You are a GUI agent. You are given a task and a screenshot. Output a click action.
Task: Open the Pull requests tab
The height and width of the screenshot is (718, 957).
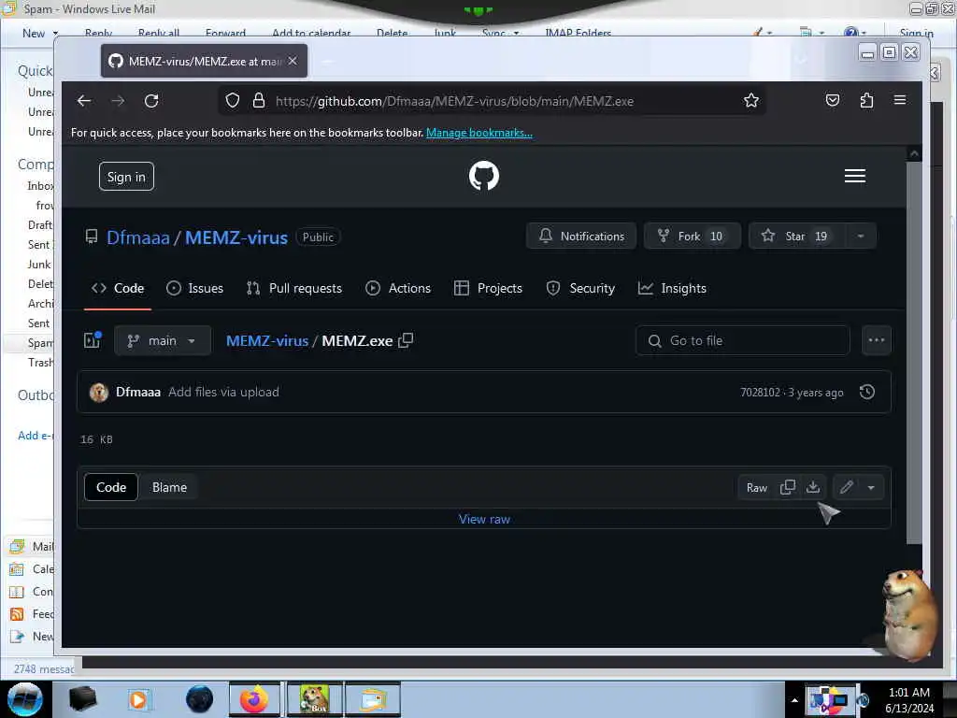tap(294, 288)
